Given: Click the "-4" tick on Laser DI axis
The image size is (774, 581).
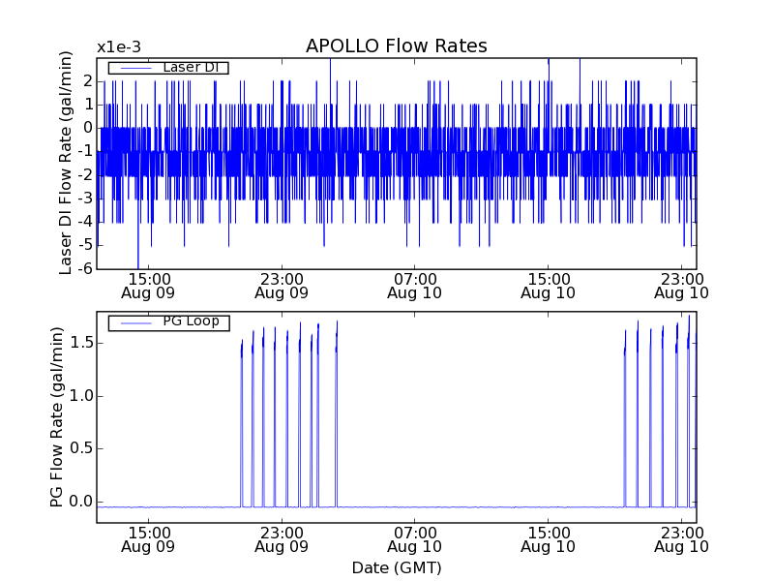Looking at the screenshot, I should click(x=85, y=222).
